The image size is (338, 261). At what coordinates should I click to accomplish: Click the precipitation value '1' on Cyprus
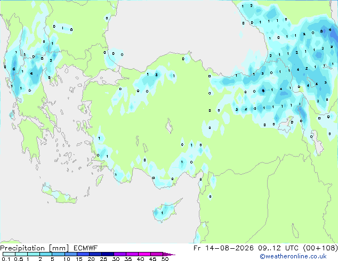tap(162, 213)
